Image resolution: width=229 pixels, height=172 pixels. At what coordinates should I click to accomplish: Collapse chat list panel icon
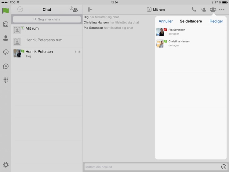click(90, 9)
